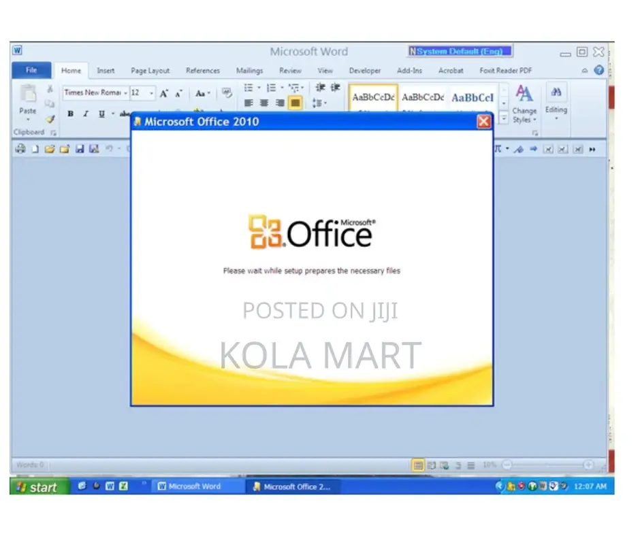Open the Times New Roman font dropdown

pyautogui.click(x=126, y=93)
